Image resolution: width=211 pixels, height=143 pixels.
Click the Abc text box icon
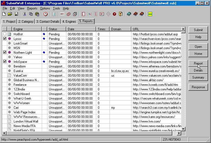coord(89,14)
